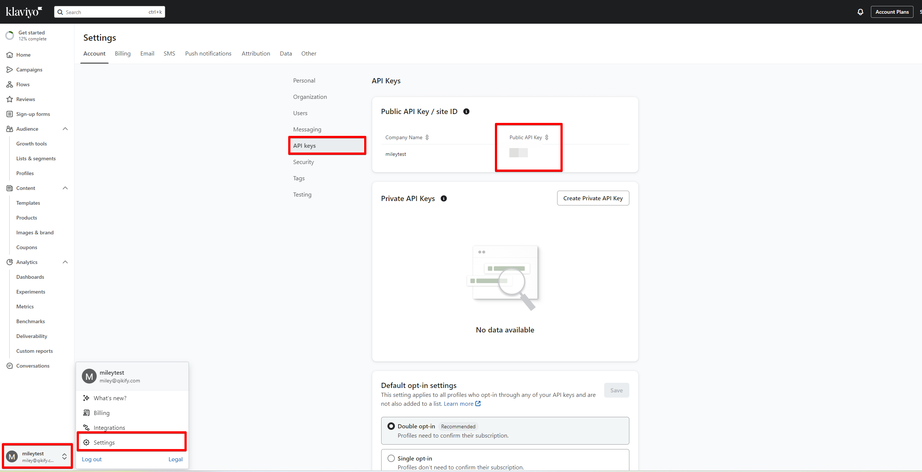Screen dimensions: 922x472
Task: Click the Account Plans button
Action: coord(892,12)
